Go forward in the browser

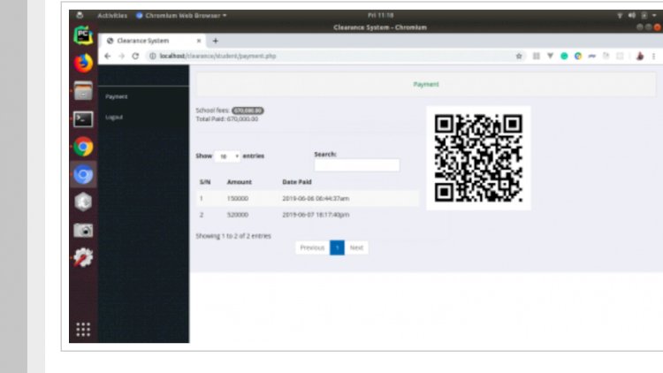[x=121, y=56]
